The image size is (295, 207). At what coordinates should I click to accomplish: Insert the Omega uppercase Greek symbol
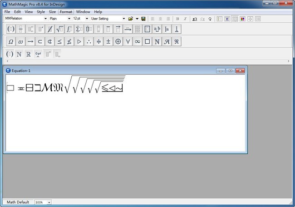coord(11,41)
